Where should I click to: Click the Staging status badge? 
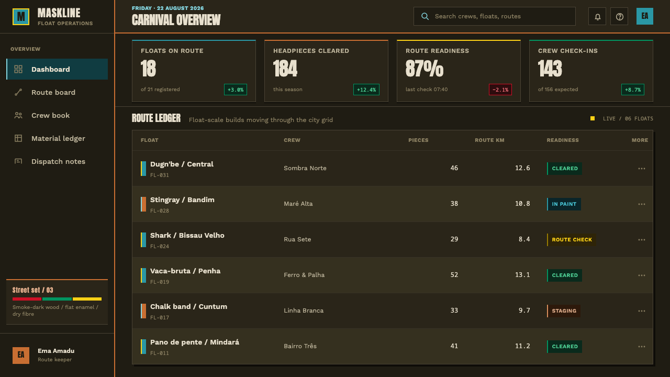pyautogui.click(x=564, y=311)
